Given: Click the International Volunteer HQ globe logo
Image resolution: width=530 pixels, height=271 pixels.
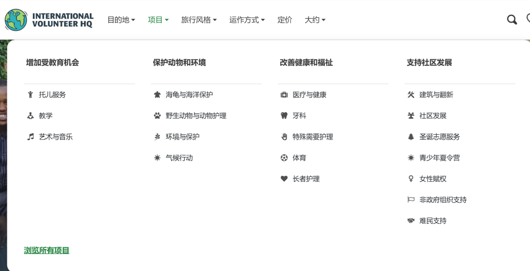Looking at the screenshot, I should tap(16, 20).
